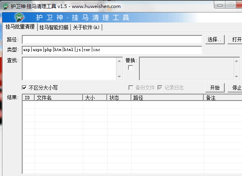242x176 pixels.
Task: Minimize the 护卫神 window
Action: (x=219, y=4)
